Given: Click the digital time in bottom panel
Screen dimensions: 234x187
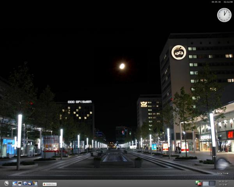Looking at the screenshot, I should (223, 182).
